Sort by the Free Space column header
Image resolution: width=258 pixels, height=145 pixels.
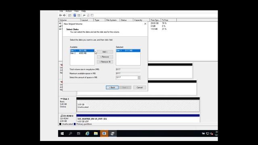coord(155,20)
